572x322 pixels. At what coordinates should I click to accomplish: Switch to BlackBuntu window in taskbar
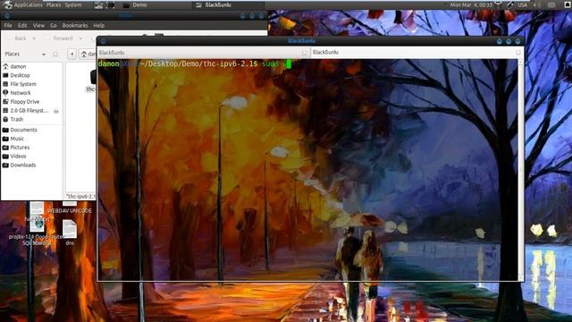(229, 5)
